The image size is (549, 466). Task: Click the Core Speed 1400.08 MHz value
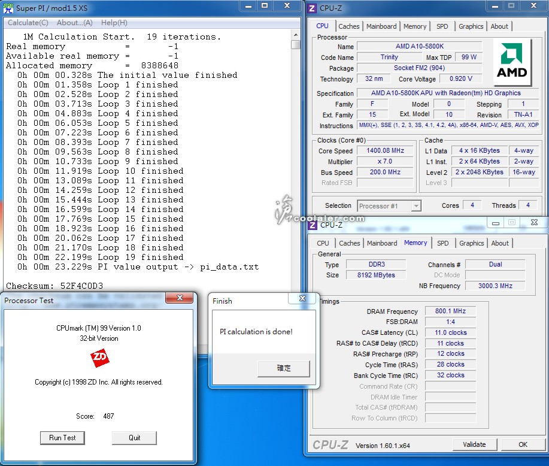click(x=385, y=151)
